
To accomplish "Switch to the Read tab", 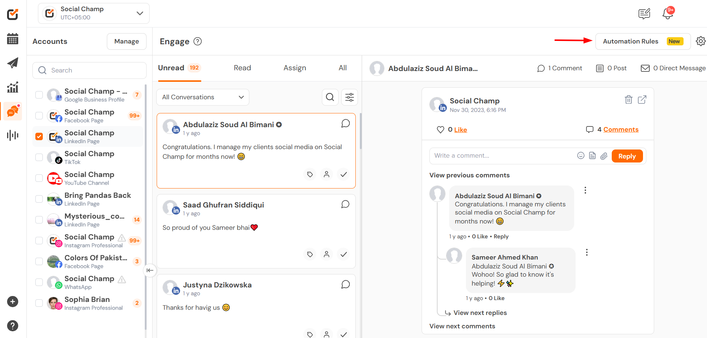I will 242,68.
